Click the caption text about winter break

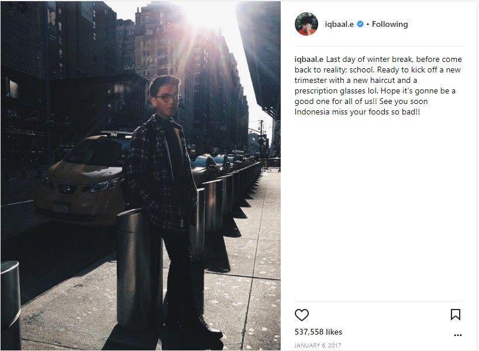tap(378, 85)
